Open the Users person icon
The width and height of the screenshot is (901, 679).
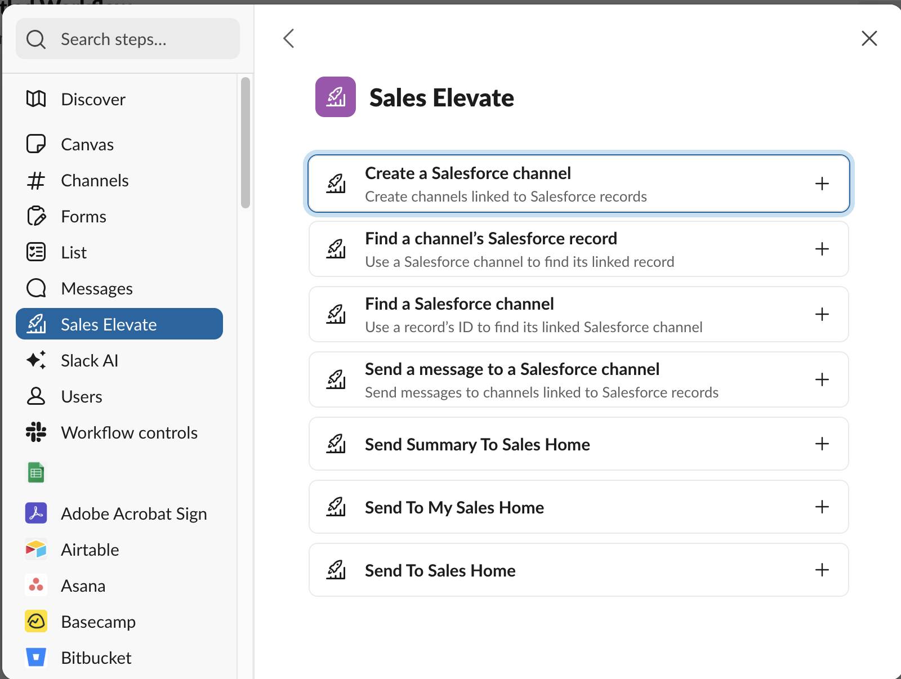click(36, 396)
